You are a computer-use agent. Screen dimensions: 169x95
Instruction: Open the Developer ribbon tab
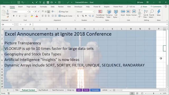coord(78,7)
